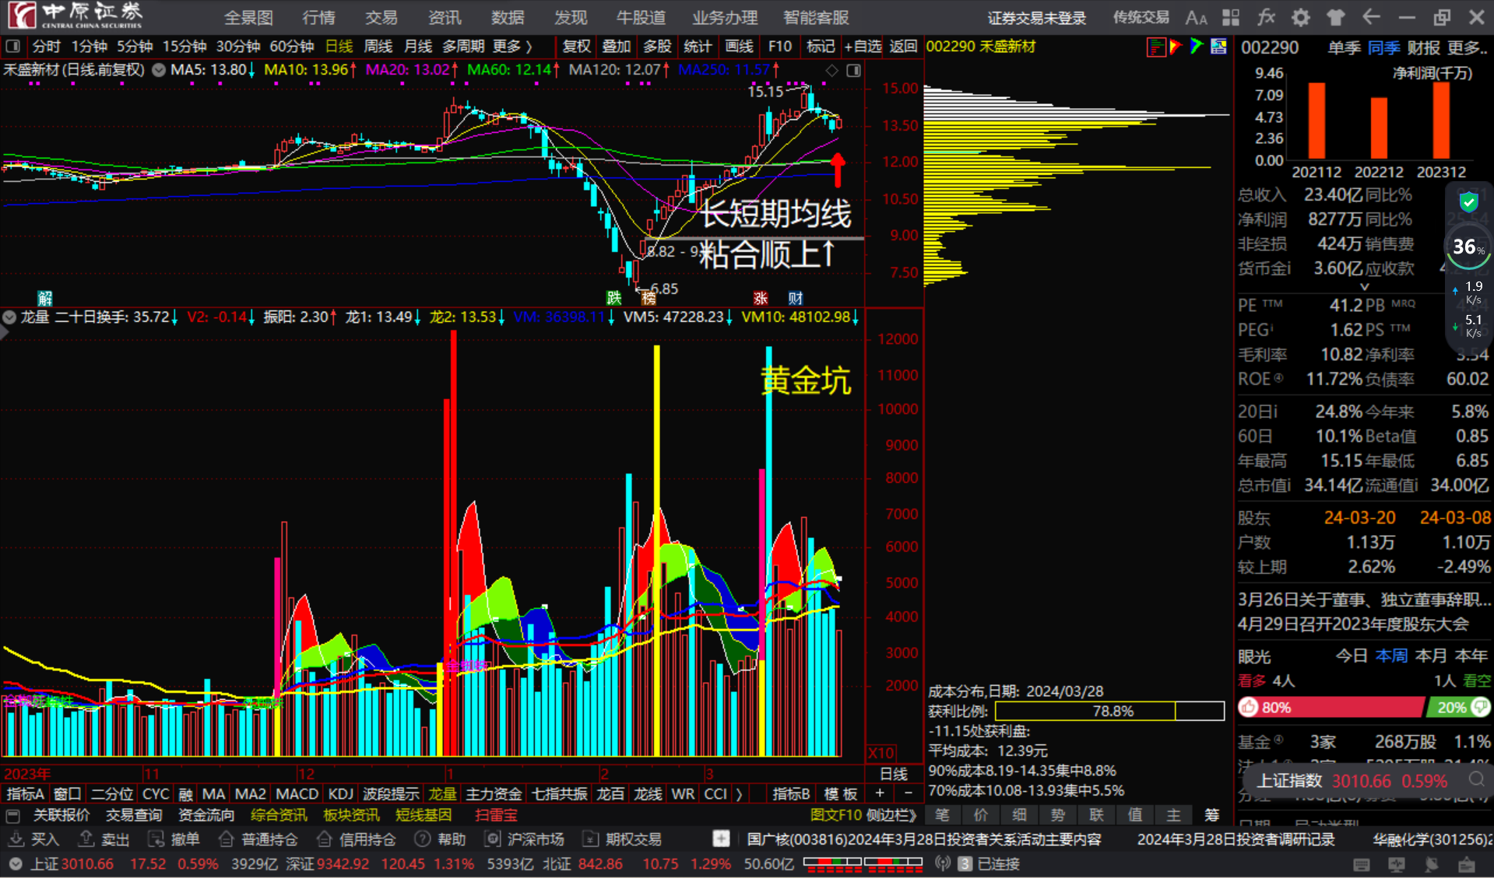Open the 图文F10 link
Screen dimensions: 1494x878
[836, 815]
